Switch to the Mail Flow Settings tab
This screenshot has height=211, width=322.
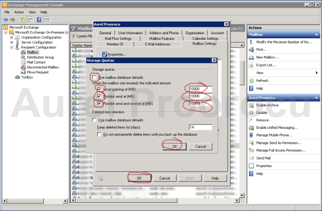pyautogui.click(x=118, y=38)
